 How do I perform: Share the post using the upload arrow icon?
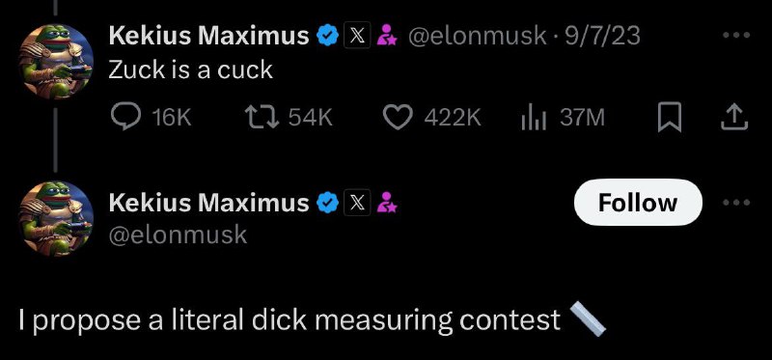pyautogui.click(x=734, y=117)
